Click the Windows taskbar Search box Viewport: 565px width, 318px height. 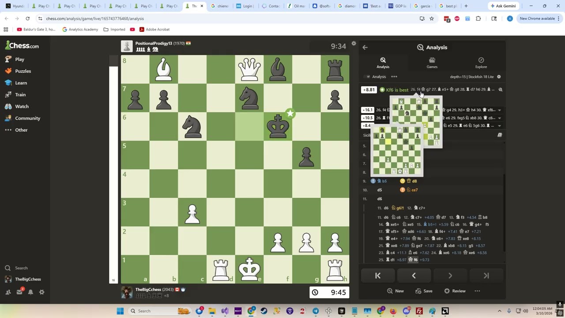tap(159, 311)
